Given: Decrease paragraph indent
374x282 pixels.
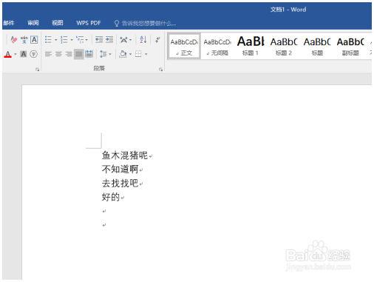Looking at the screenshot, I should pyautogui.click(x=99, y=39).
